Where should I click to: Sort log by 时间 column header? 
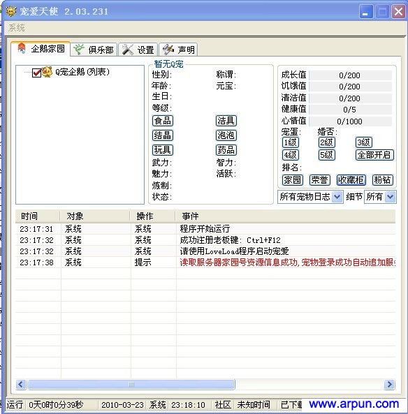tap(38, 216)
